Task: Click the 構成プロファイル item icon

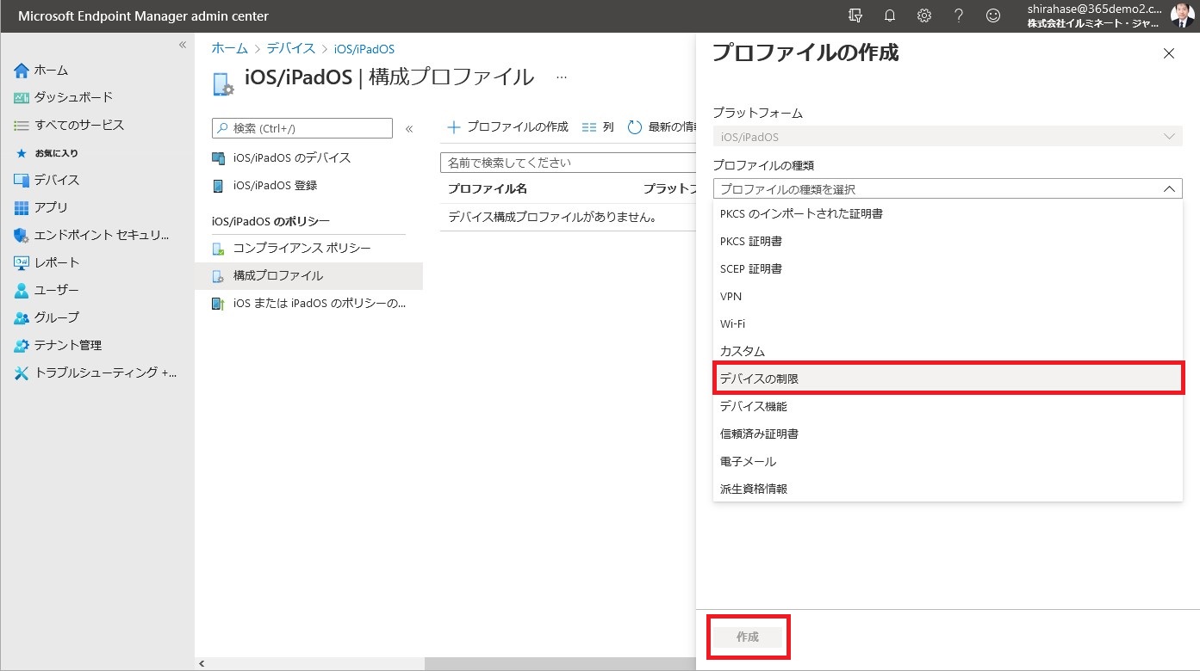Action: tap(218, 276)
